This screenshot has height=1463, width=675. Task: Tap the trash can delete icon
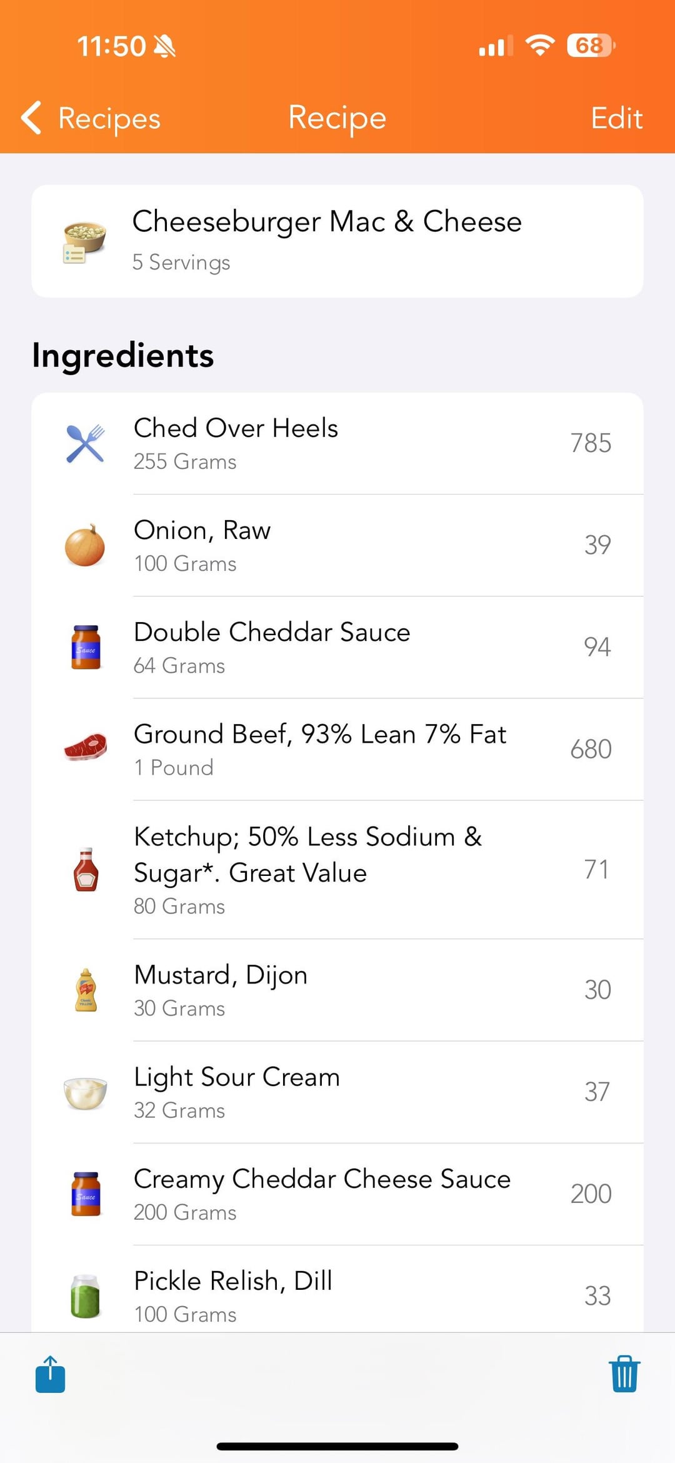624,1374
